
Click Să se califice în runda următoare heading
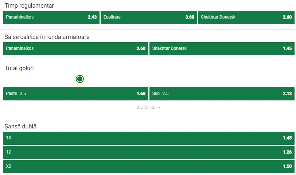click(47, 37)
